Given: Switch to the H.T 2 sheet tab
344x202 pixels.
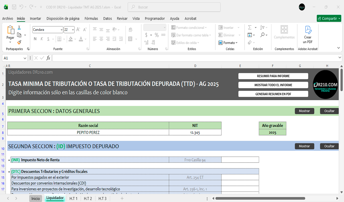Looking at the screenshot, I should click(88, 199).
